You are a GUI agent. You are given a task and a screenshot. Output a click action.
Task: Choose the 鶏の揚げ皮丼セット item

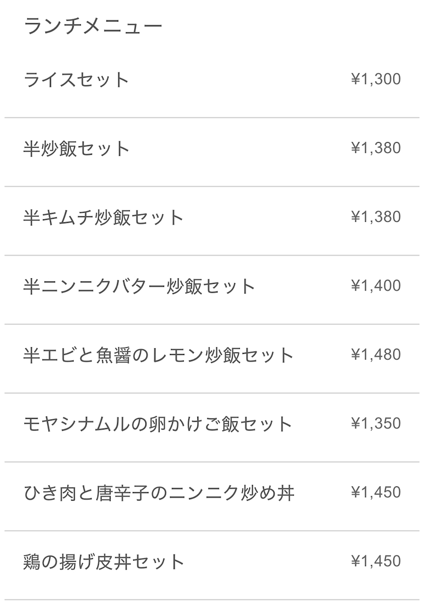click(x=103, y=562)
